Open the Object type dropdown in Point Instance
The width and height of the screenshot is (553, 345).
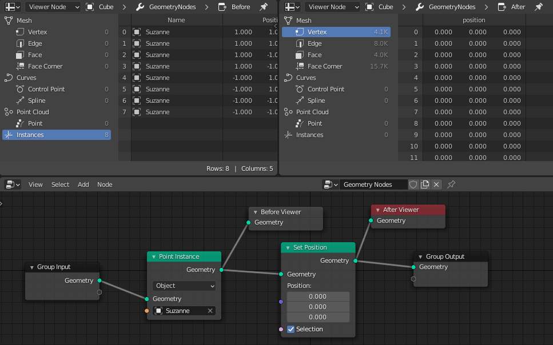(x=184, y=286)
